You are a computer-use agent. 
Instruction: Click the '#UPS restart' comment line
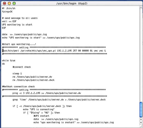pyautogui.click(x=41, y=116)
